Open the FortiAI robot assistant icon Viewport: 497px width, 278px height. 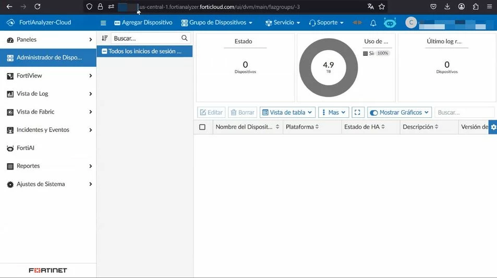390,23
